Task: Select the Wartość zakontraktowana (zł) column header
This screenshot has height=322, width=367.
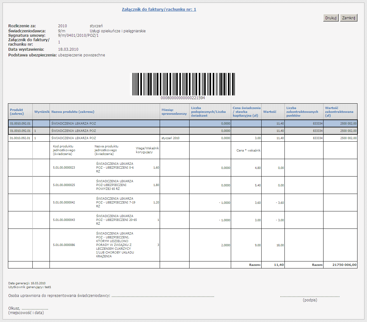Action: (339, 112)
